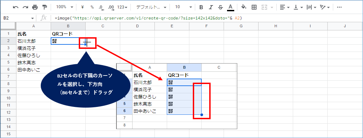Decrease decimal places (.0)
Screen dimensions: 363x138
pos(101,7)
